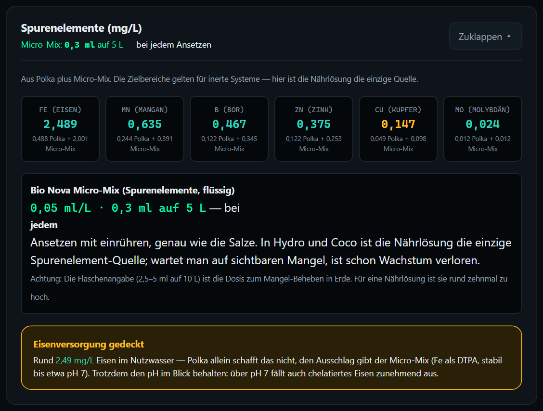The height and width of the screenshot is (411, 543).
Task: Click the MO (MOLYBDÄN) card label
Action: point(483,110)
